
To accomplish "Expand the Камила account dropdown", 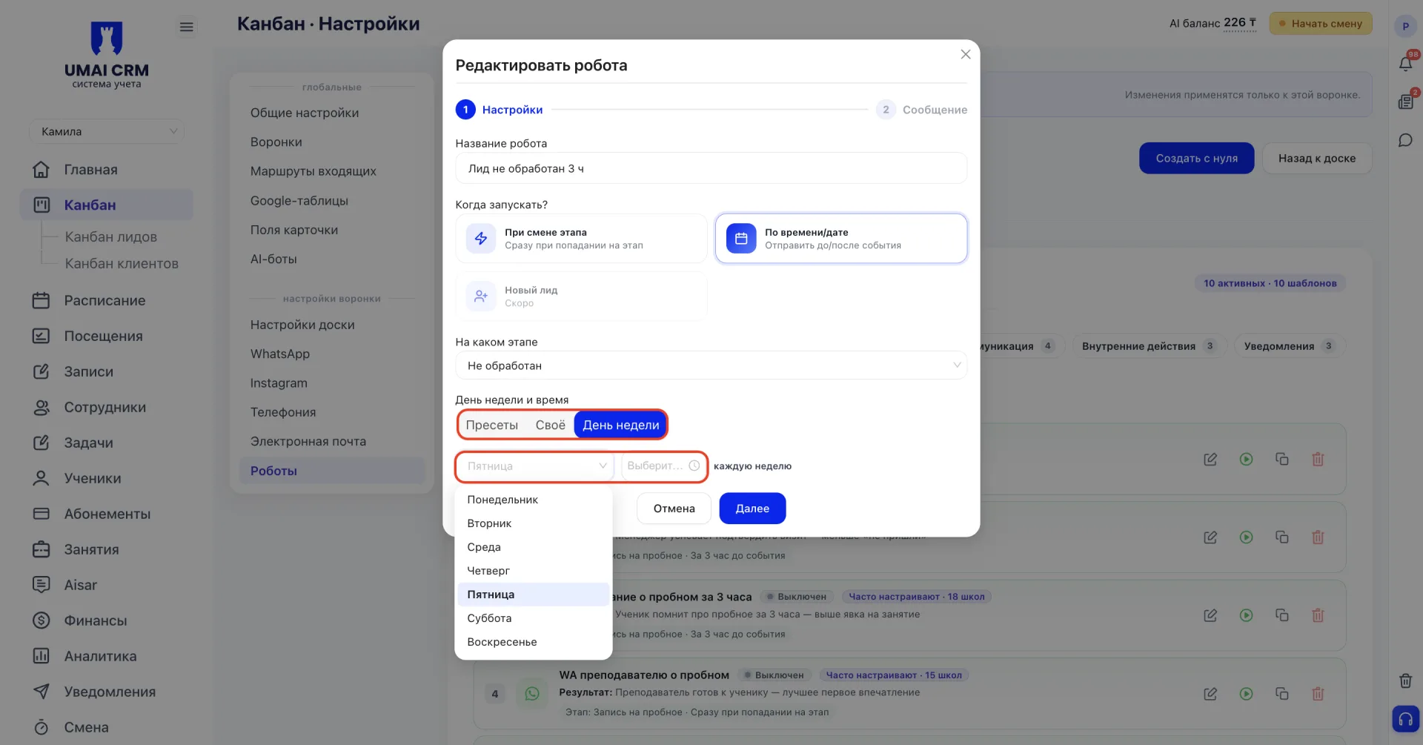I will coord(107,132).
